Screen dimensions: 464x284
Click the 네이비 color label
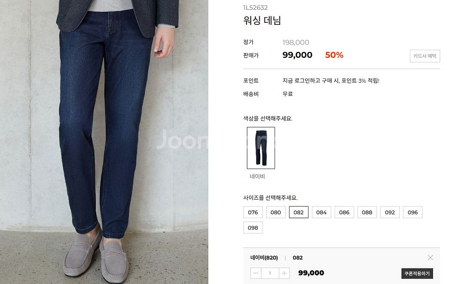257,176
